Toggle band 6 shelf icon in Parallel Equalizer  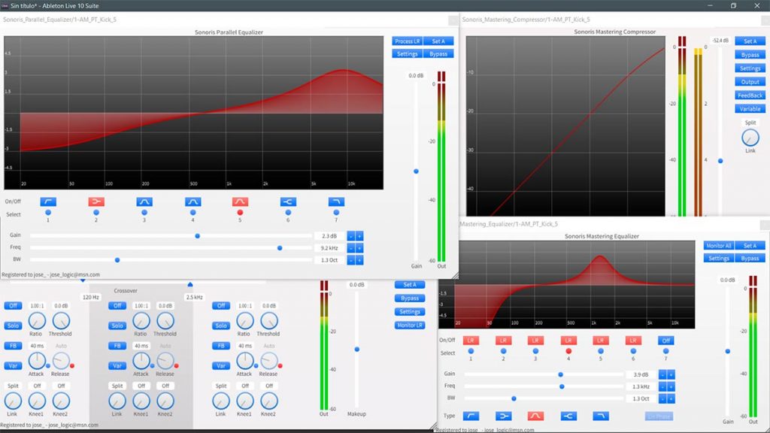click(288, 201)
